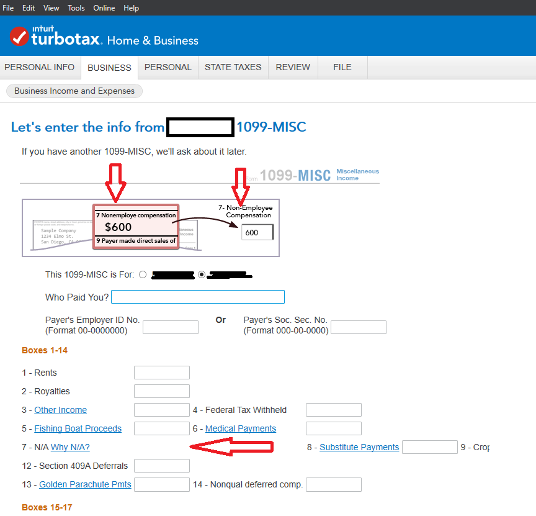536x516 pixels.
Task: Click the box 2 Royalties input field
Action: click(162, 391)
